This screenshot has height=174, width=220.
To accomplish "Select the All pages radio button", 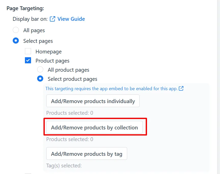I will tap(16, 30).
